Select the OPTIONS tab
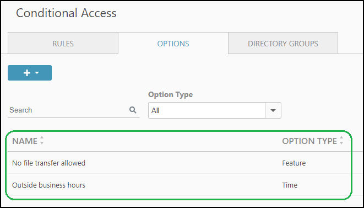Screen dimensions: 364x208 173,43
